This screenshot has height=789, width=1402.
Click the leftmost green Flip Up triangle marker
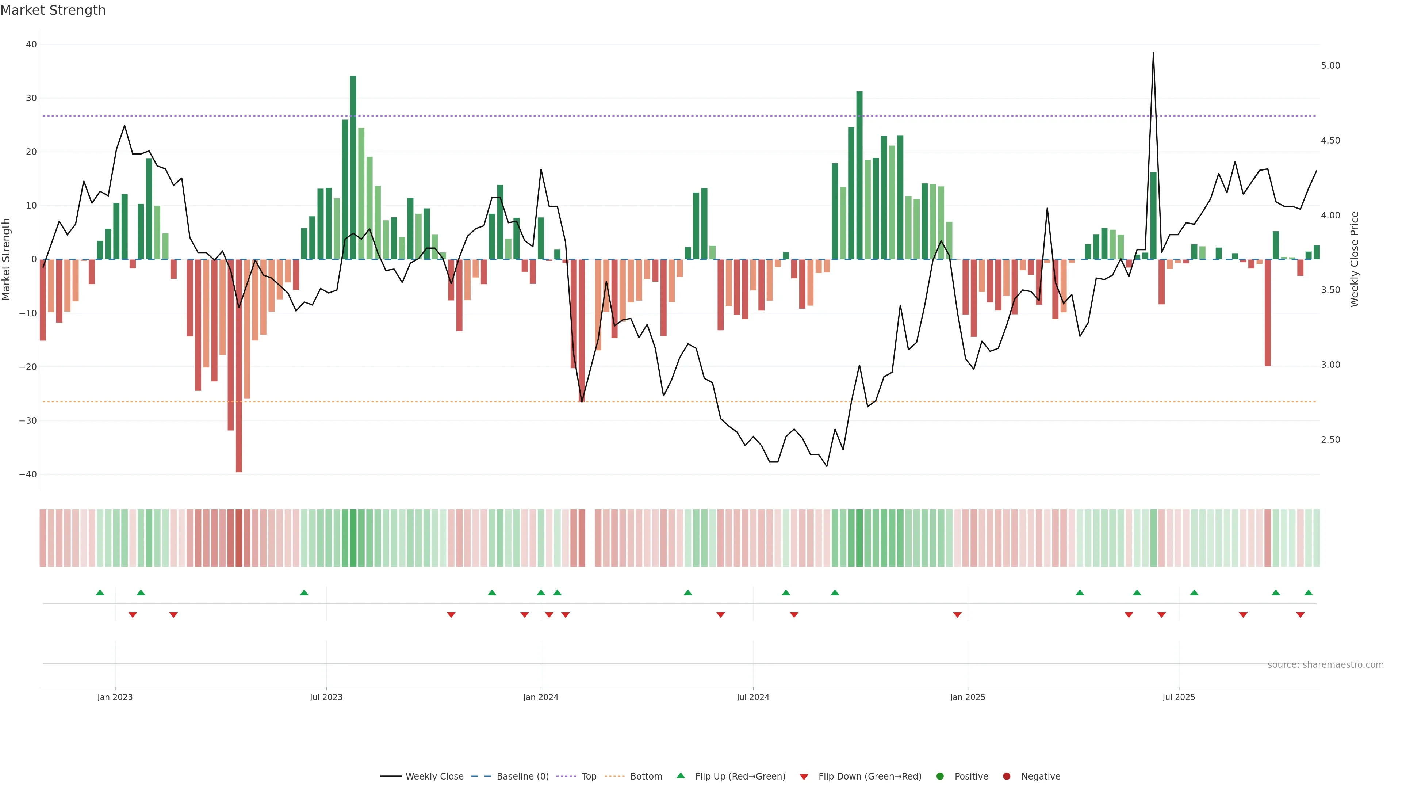100,592
